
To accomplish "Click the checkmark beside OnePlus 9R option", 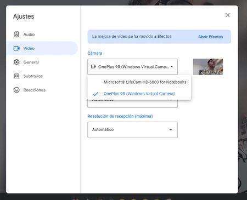I will point(96,94).
